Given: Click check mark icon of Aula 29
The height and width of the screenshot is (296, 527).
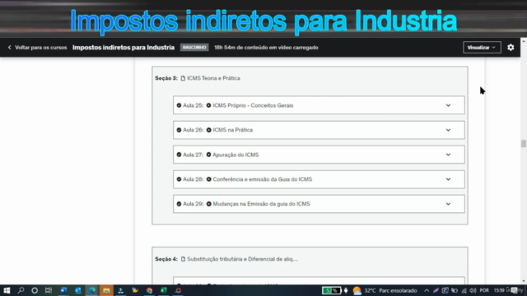Looking at the screenshot, I should coord(179,204).
